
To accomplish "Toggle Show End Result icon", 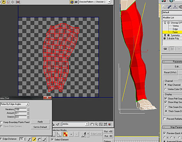I will tap(172, 49).
